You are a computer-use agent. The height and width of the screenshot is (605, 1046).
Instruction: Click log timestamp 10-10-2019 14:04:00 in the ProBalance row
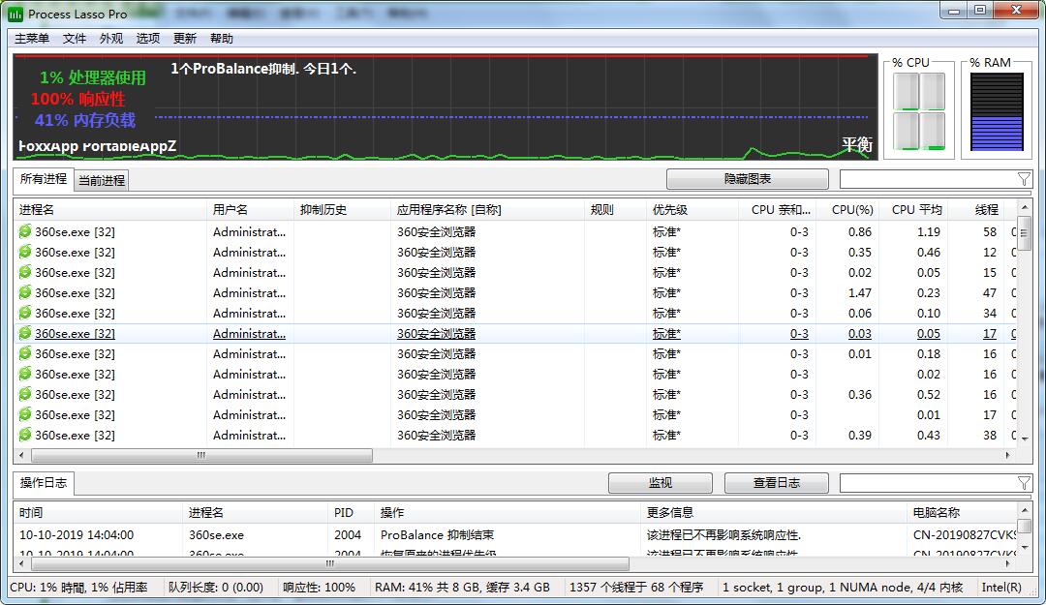(x=77, y=535)
